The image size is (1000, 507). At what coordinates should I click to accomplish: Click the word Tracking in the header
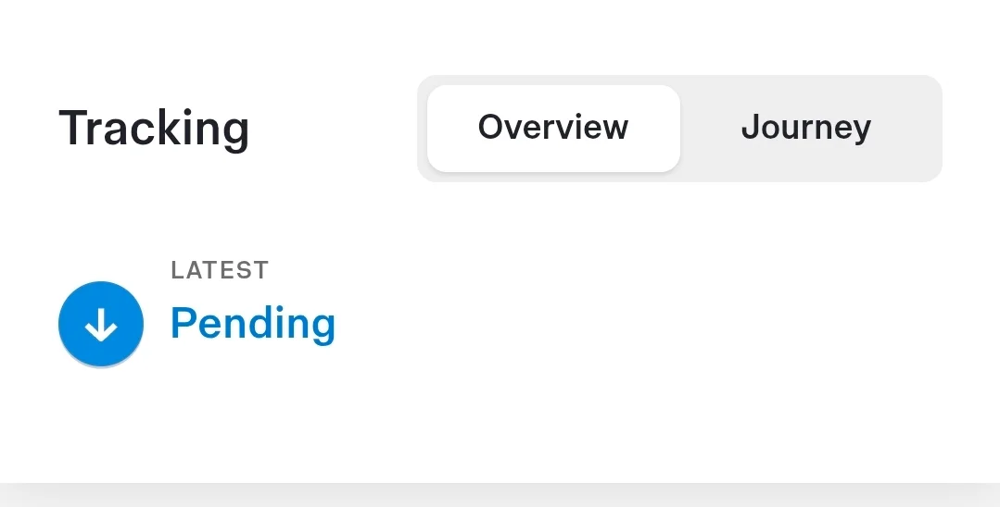(x=154, y=128)
